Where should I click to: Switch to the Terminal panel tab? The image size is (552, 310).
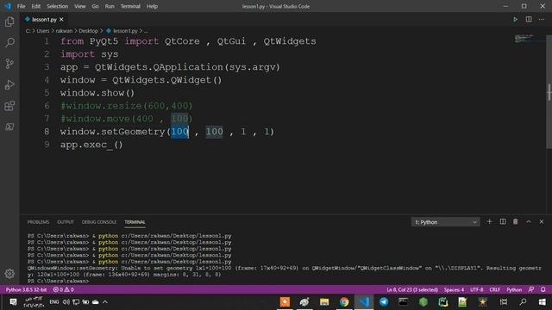point(135,222)
